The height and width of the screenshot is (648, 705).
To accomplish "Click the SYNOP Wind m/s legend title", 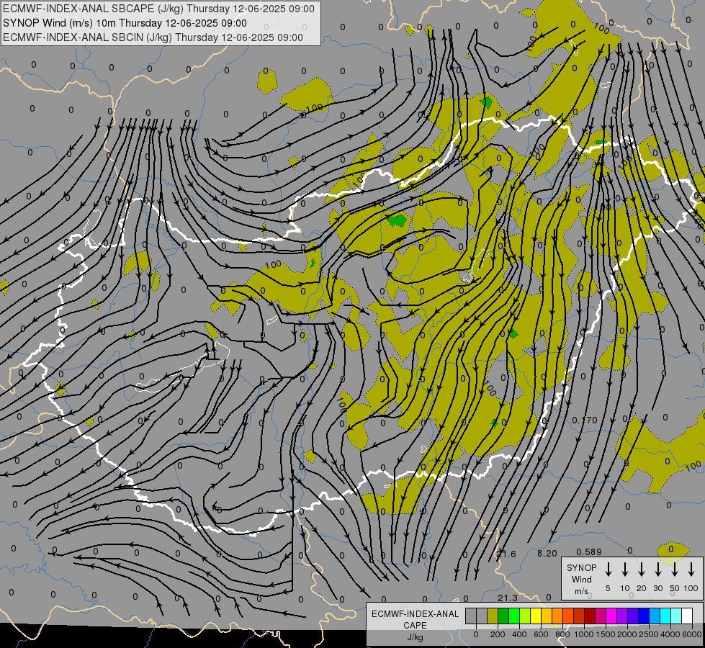I will [581, 579].
